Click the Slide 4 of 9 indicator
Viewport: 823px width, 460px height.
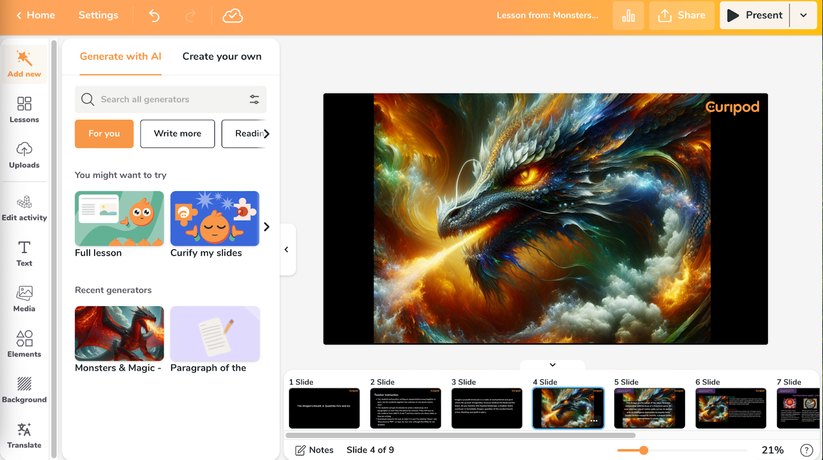click(370, 450)
